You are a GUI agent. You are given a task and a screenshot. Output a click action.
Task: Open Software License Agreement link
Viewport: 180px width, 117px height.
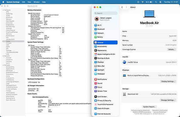click(x=140, y=110)
